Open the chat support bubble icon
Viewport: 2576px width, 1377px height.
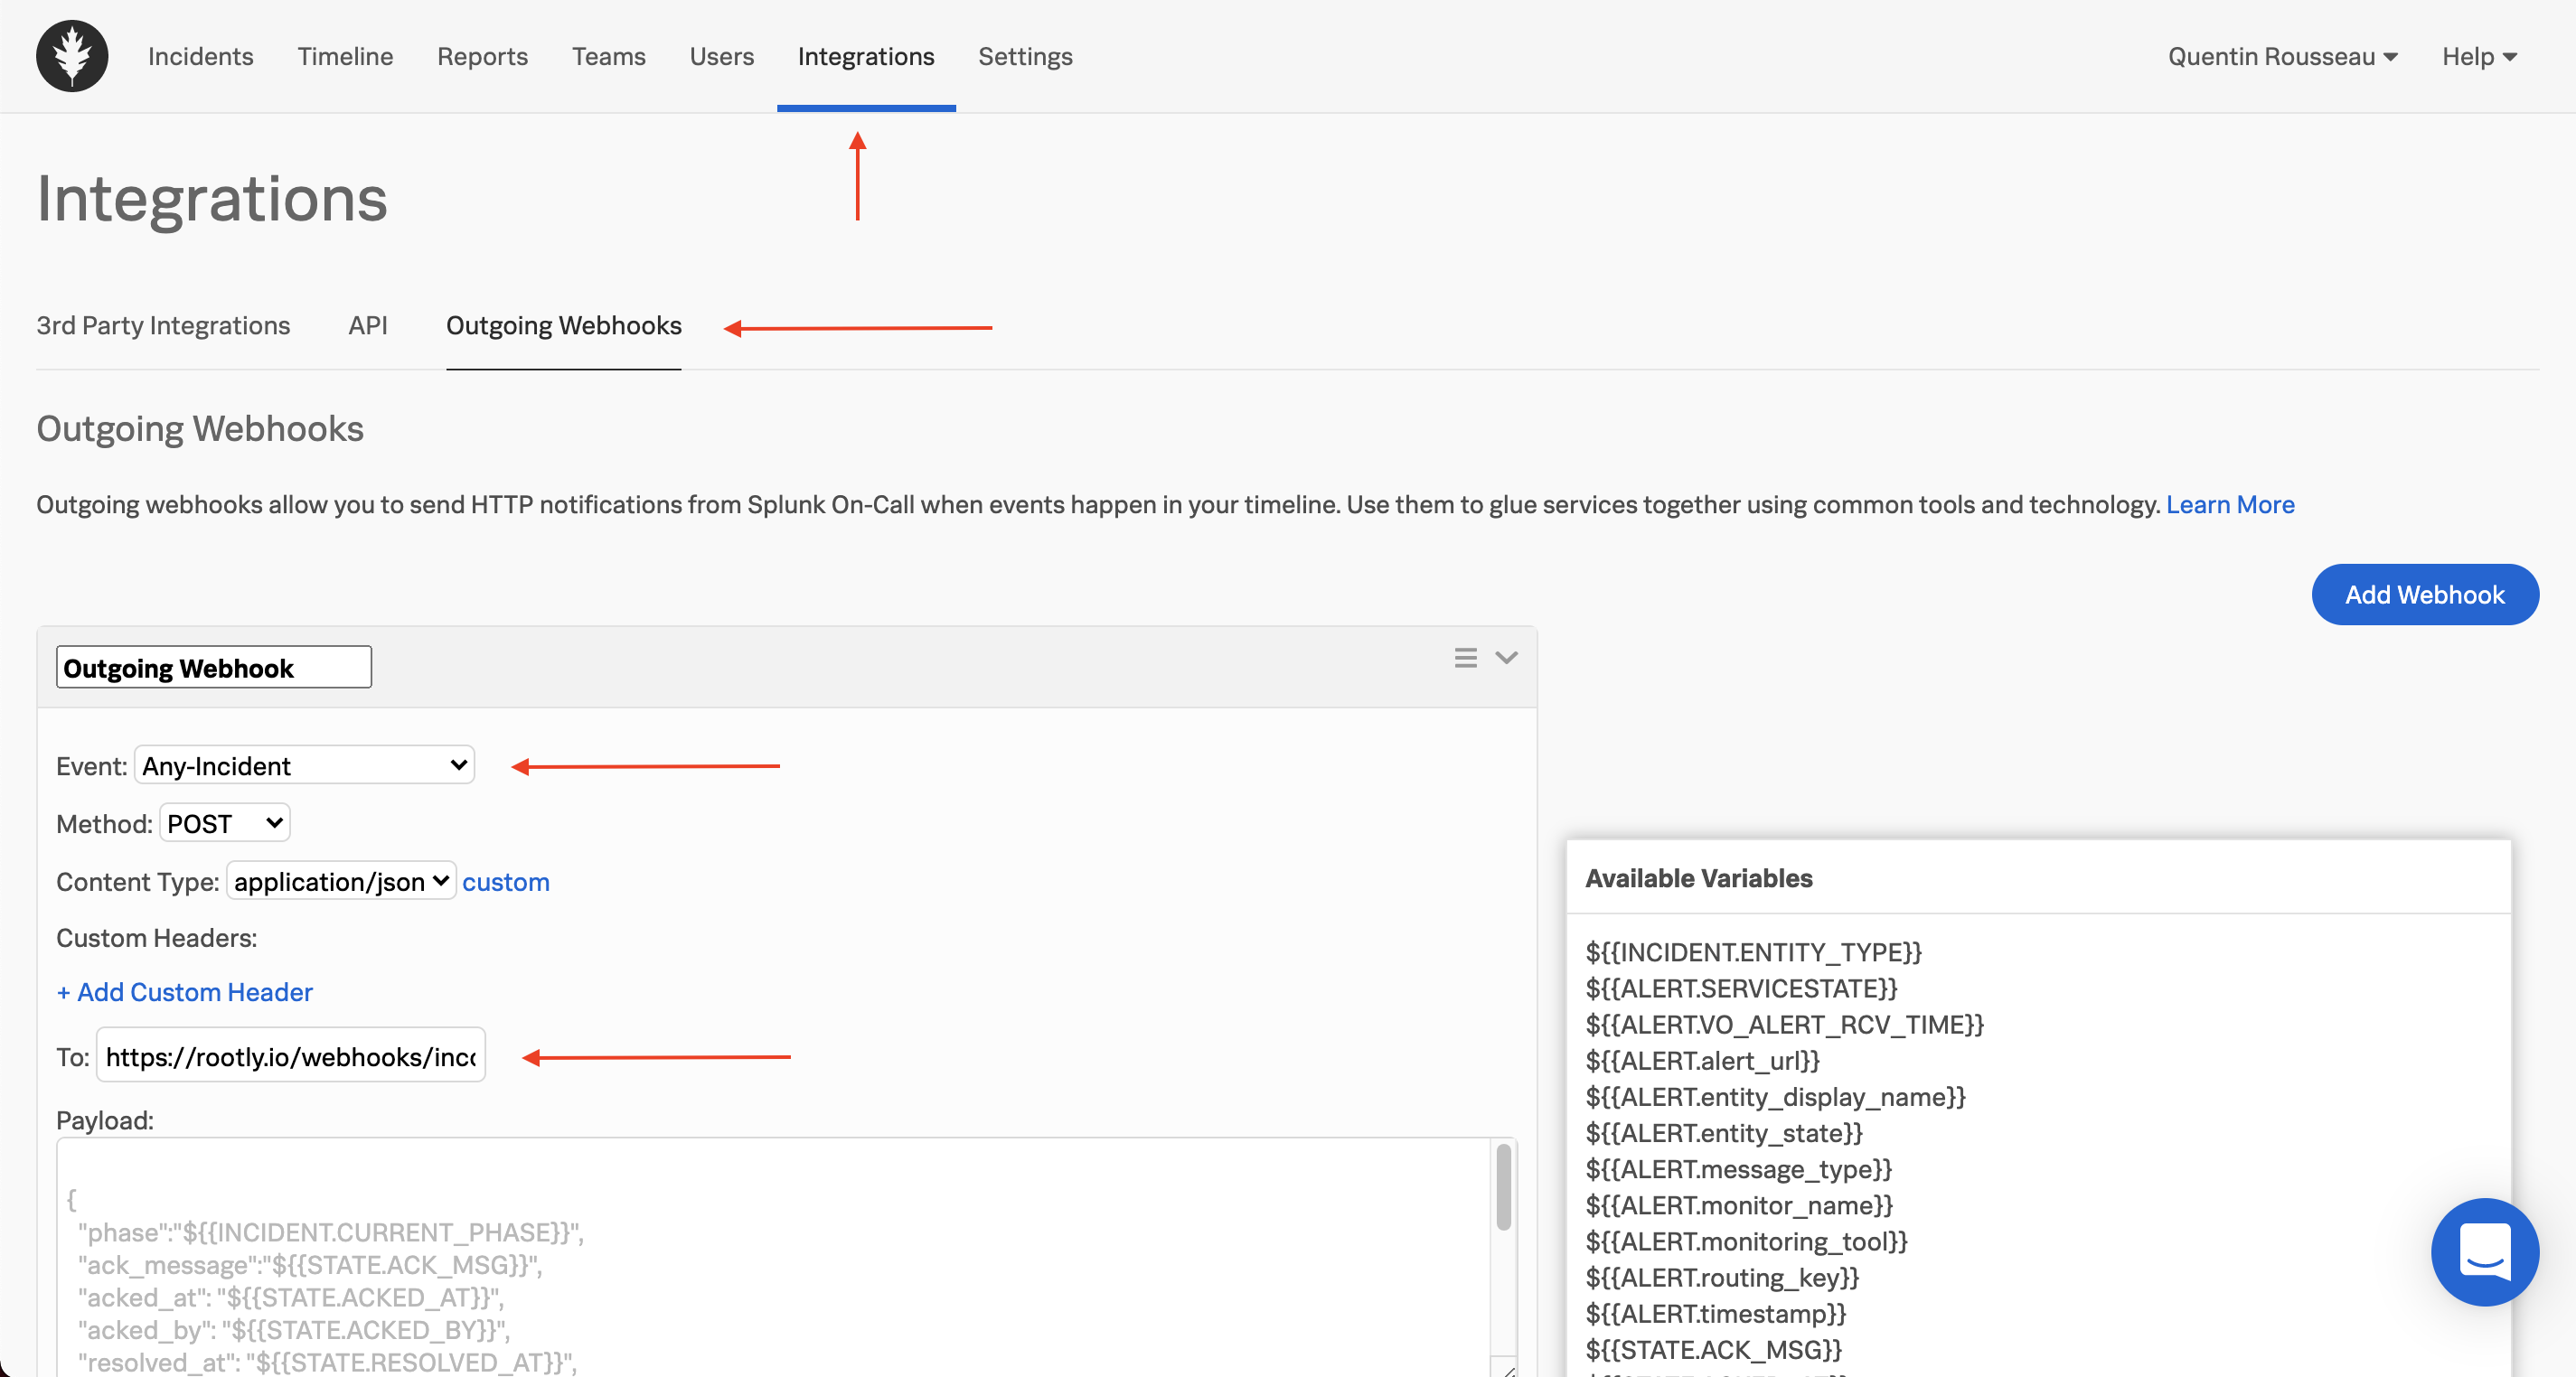(2484, 1251)
